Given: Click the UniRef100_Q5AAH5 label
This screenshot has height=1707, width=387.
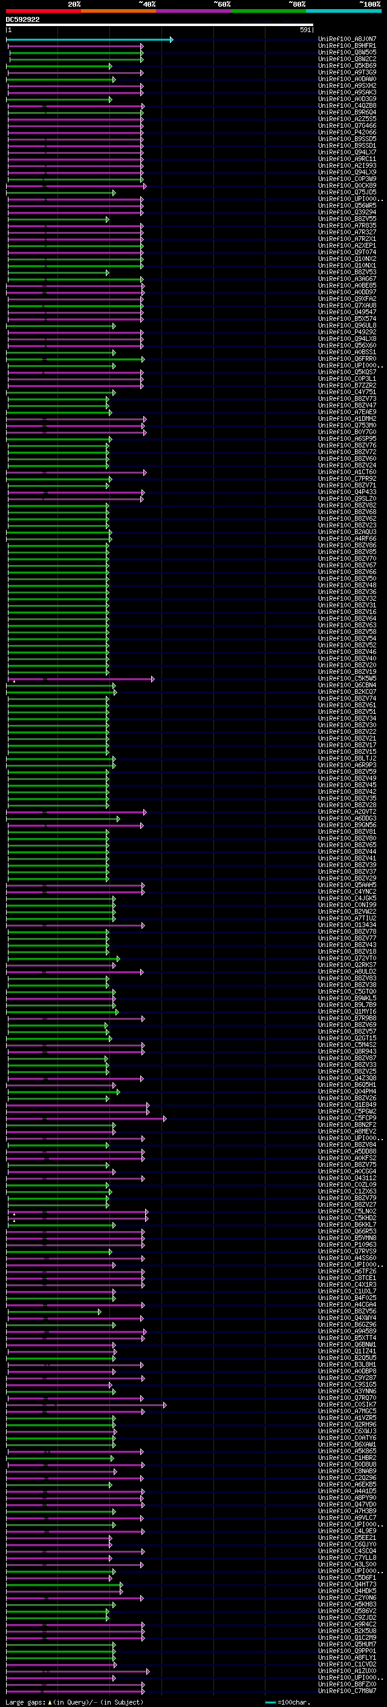Looking at the screenshot, I should click(347, 885).
